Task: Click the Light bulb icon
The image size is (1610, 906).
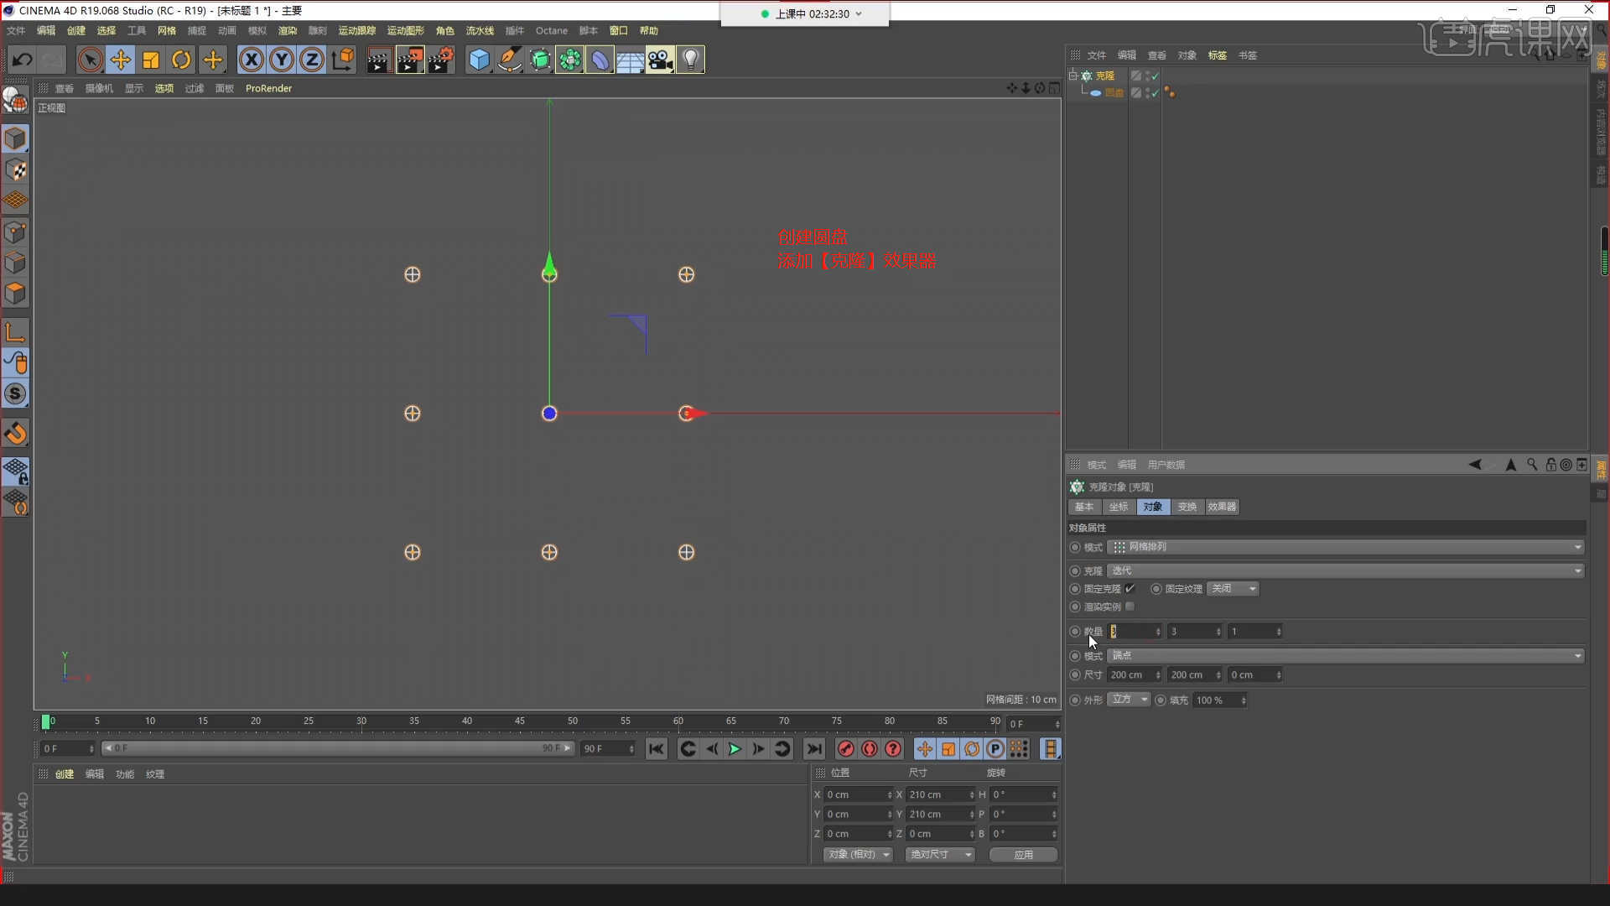Action: coord(690,60)
